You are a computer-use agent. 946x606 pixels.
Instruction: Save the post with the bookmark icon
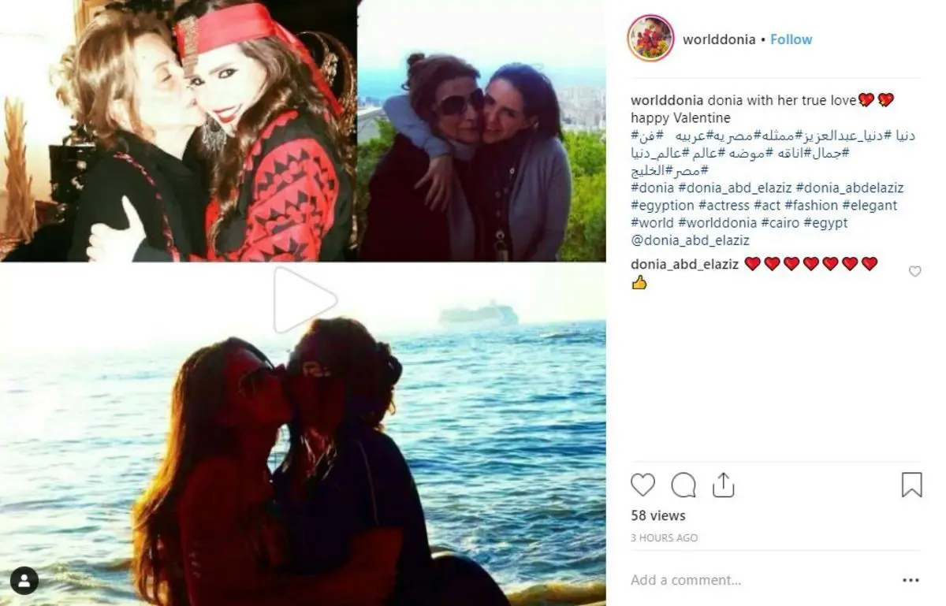coord(911,485)
